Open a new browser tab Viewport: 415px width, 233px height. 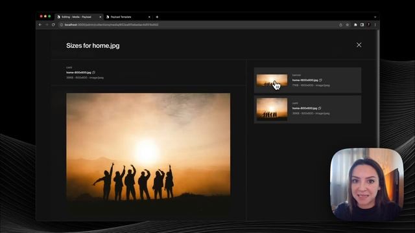click(157, 17)
